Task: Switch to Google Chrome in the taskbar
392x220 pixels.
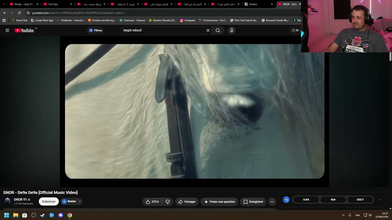Action: click(x=70, y=215)
